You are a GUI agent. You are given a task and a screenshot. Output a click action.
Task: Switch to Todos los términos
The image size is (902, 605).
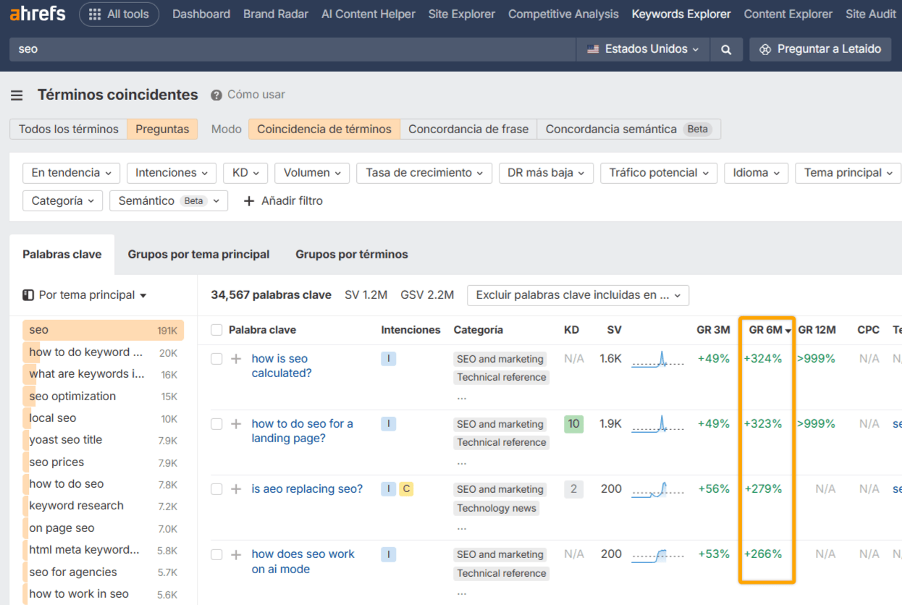click(x=68, y=129)
